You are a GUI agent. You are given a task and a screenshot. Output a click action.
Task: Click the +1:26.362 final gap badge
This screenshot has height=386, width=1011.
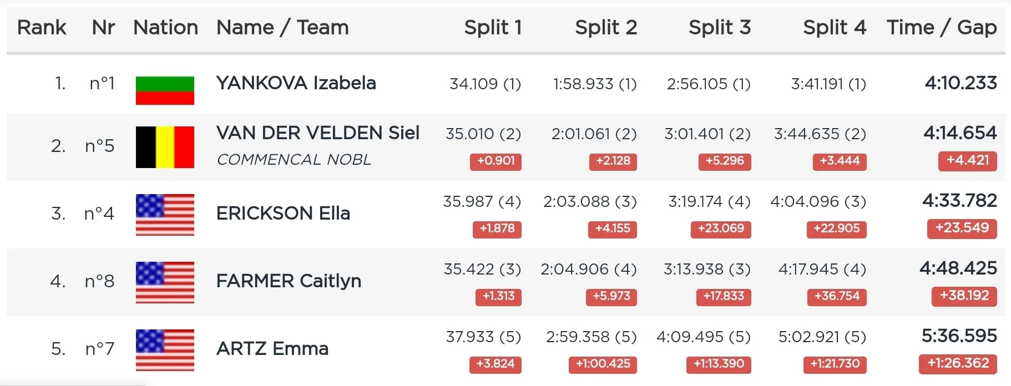pos(958,363)
